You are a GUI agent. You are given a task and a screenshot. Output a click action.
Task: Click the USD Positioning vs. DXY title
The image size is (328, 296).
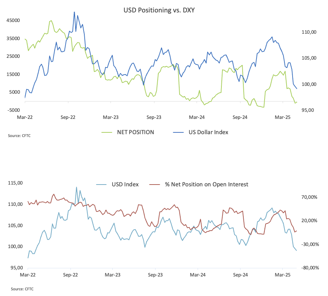coord(159,10)
